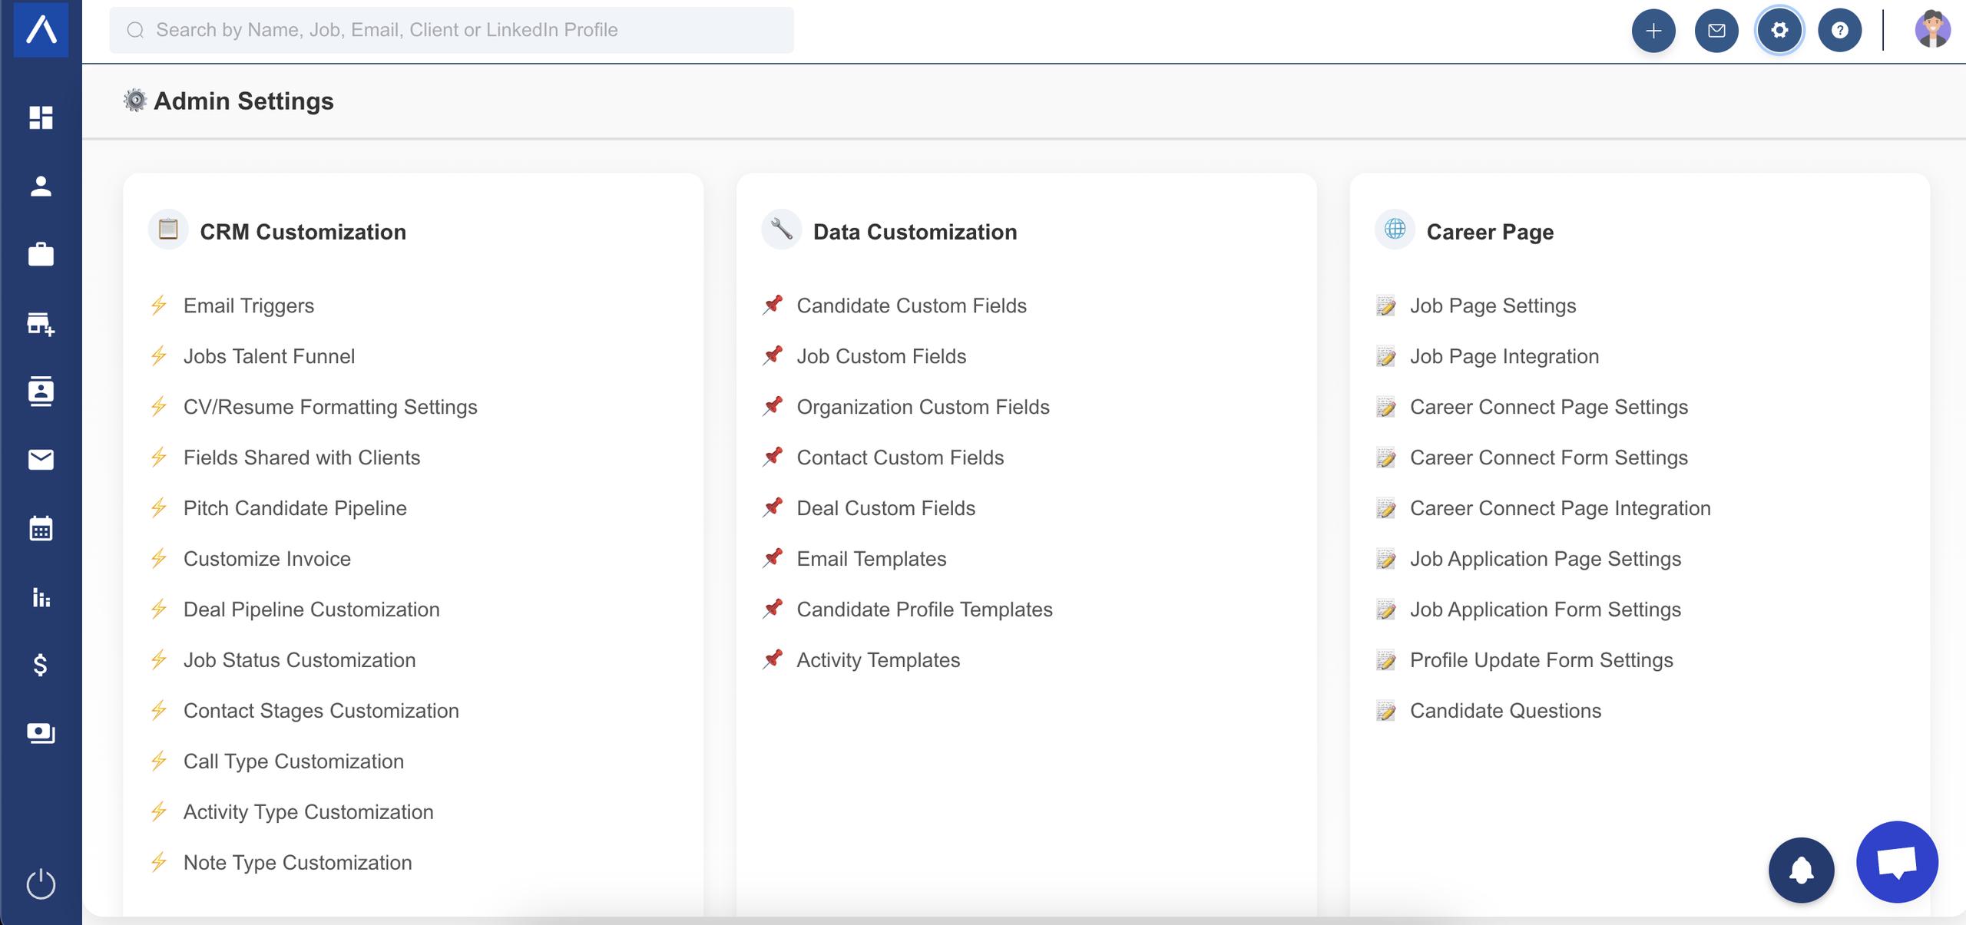The width and height of the screenshot is (1966, 925).
Task: Open the reports bar chart icon
Action: click(x=41, y=597)
